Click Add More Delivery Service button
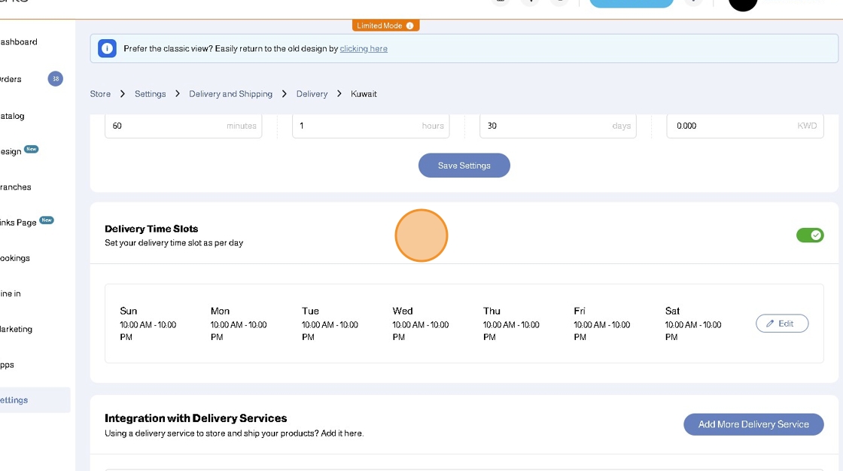 pos(753,424)
